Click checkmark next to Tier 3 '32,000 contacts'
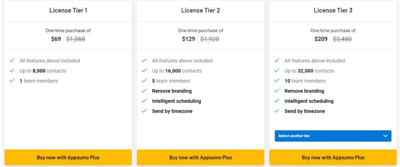The height and width of the screenshot is (167, 400). click(x=277, y=70)
